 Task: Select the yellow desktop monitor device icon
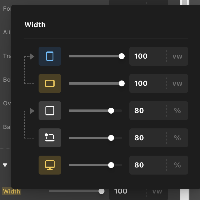(x=50, y=165)
